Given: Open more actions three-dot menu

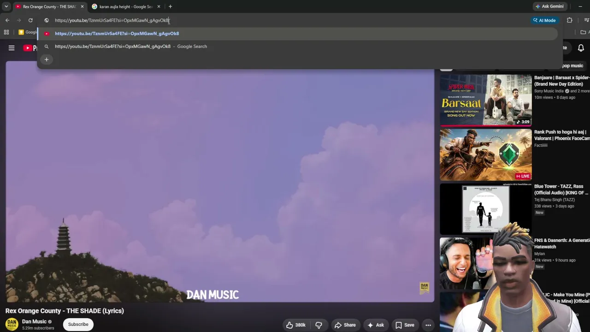Looking at the screenshot, I should tap(428, 325).
